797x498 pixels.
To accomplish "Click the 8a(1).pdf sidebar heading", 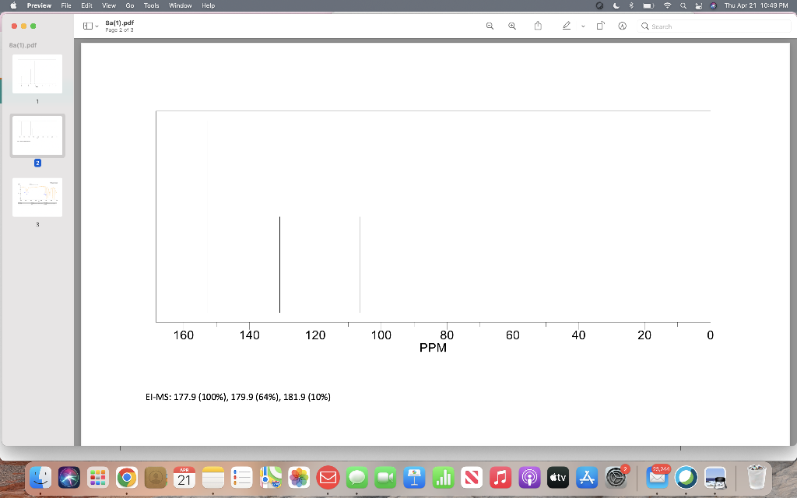I will tap(23, 45).
